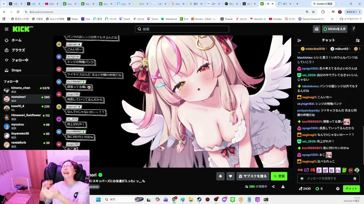The width and height of the screenshot is (364, 204).
Task: Open フォロー中 following page in sidebar
Action: click(16, 60)
